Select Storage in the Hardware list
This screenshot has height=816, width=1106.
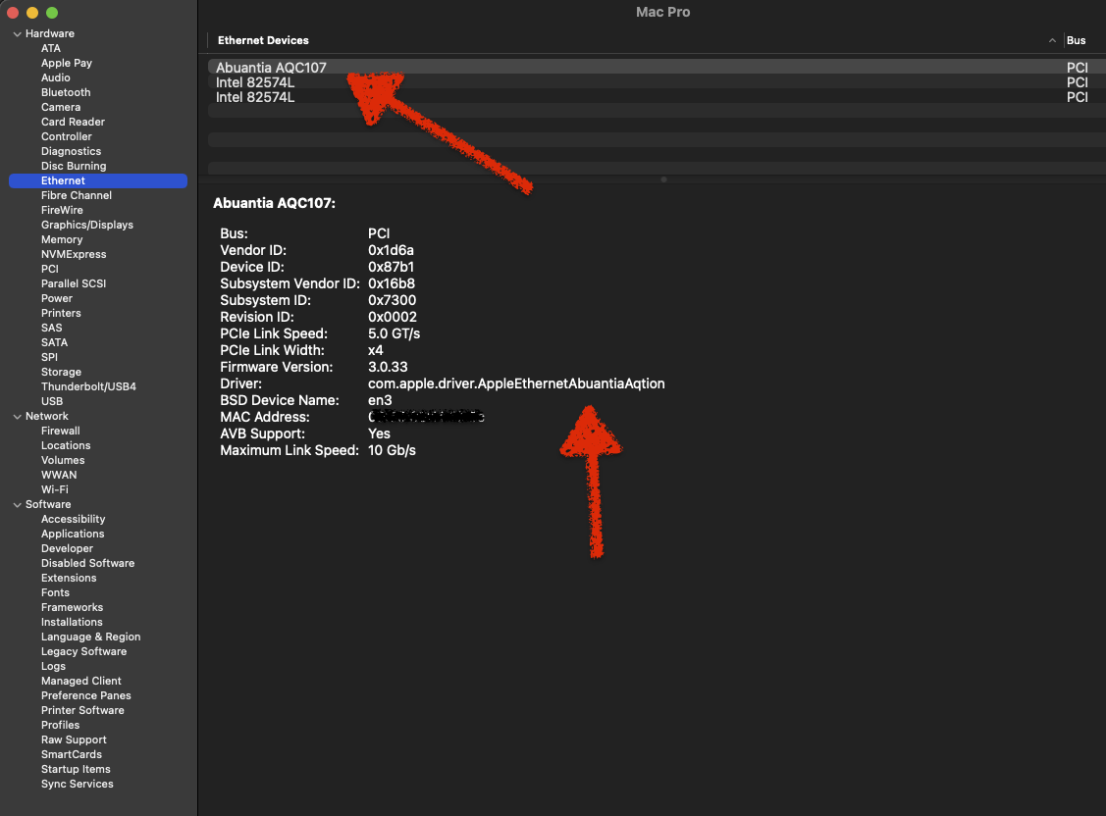61,372
